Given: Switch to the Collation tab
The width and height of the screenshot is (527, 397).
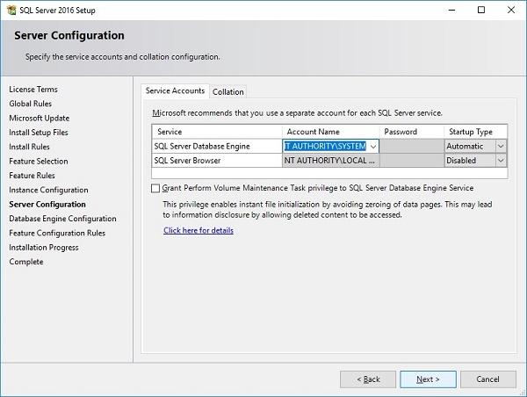Looking at the screenshot, I should [x=228, y=91].
